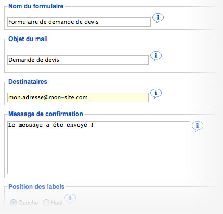This screenshot has height=214, width=223.
Task: Click the Message de confirmation section heading
Action: tap(46, 114)
